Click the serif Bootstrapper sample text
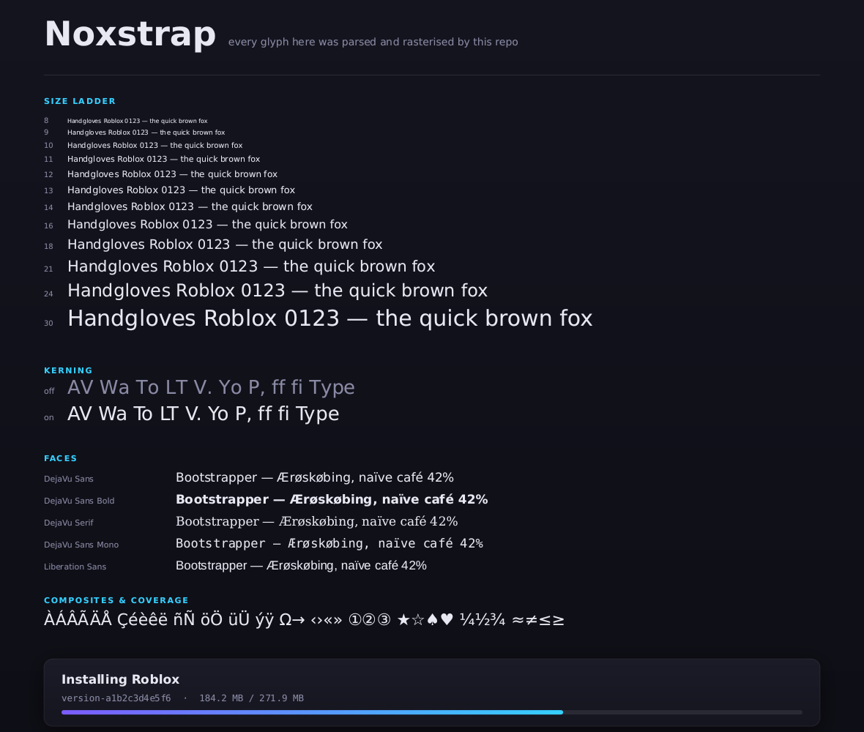The width and height of the screenshot is (864, 732). (317, 522)
